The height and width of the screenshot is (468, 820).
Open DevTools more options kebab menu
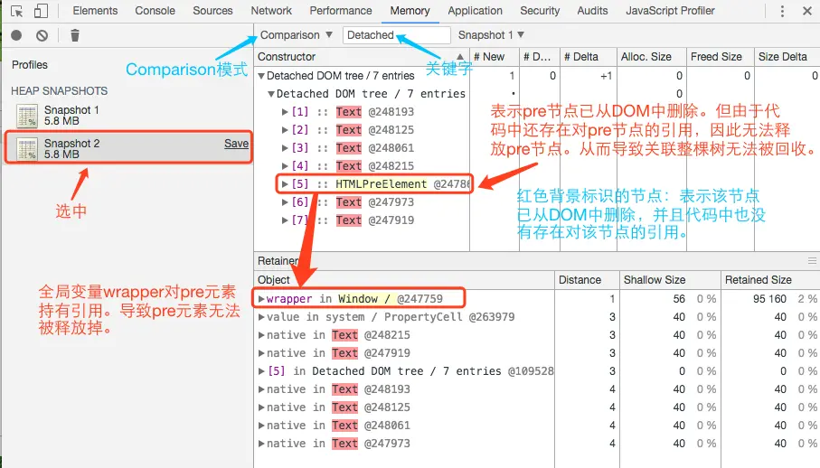[782, 11]
